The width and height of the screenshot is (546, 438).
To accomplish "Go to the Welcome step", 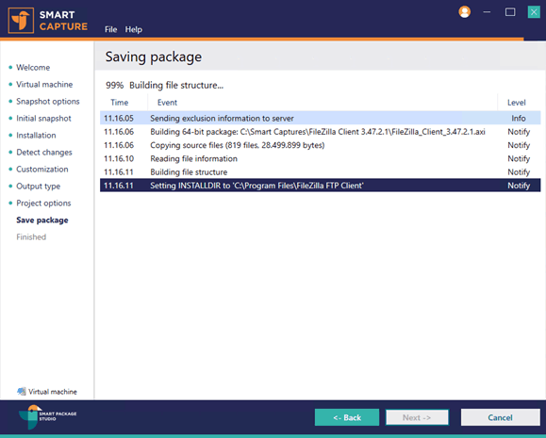I will [33, 68].
